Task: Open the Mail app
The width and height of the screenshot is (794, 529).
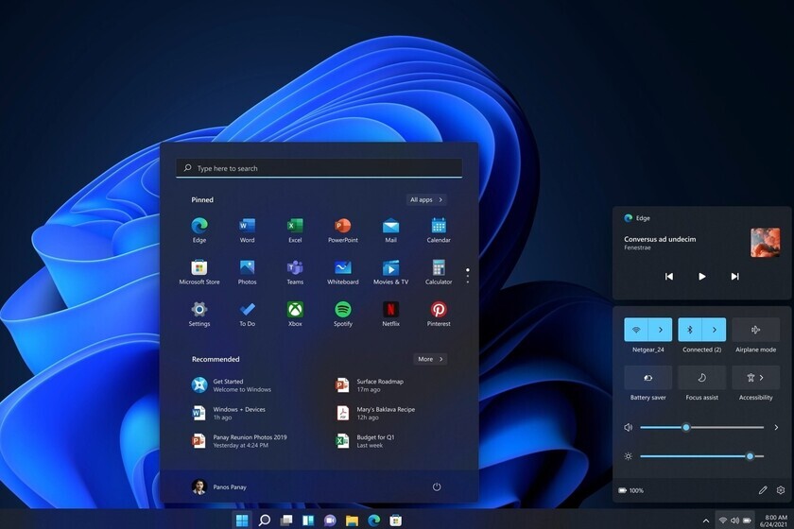Action: 390,230
